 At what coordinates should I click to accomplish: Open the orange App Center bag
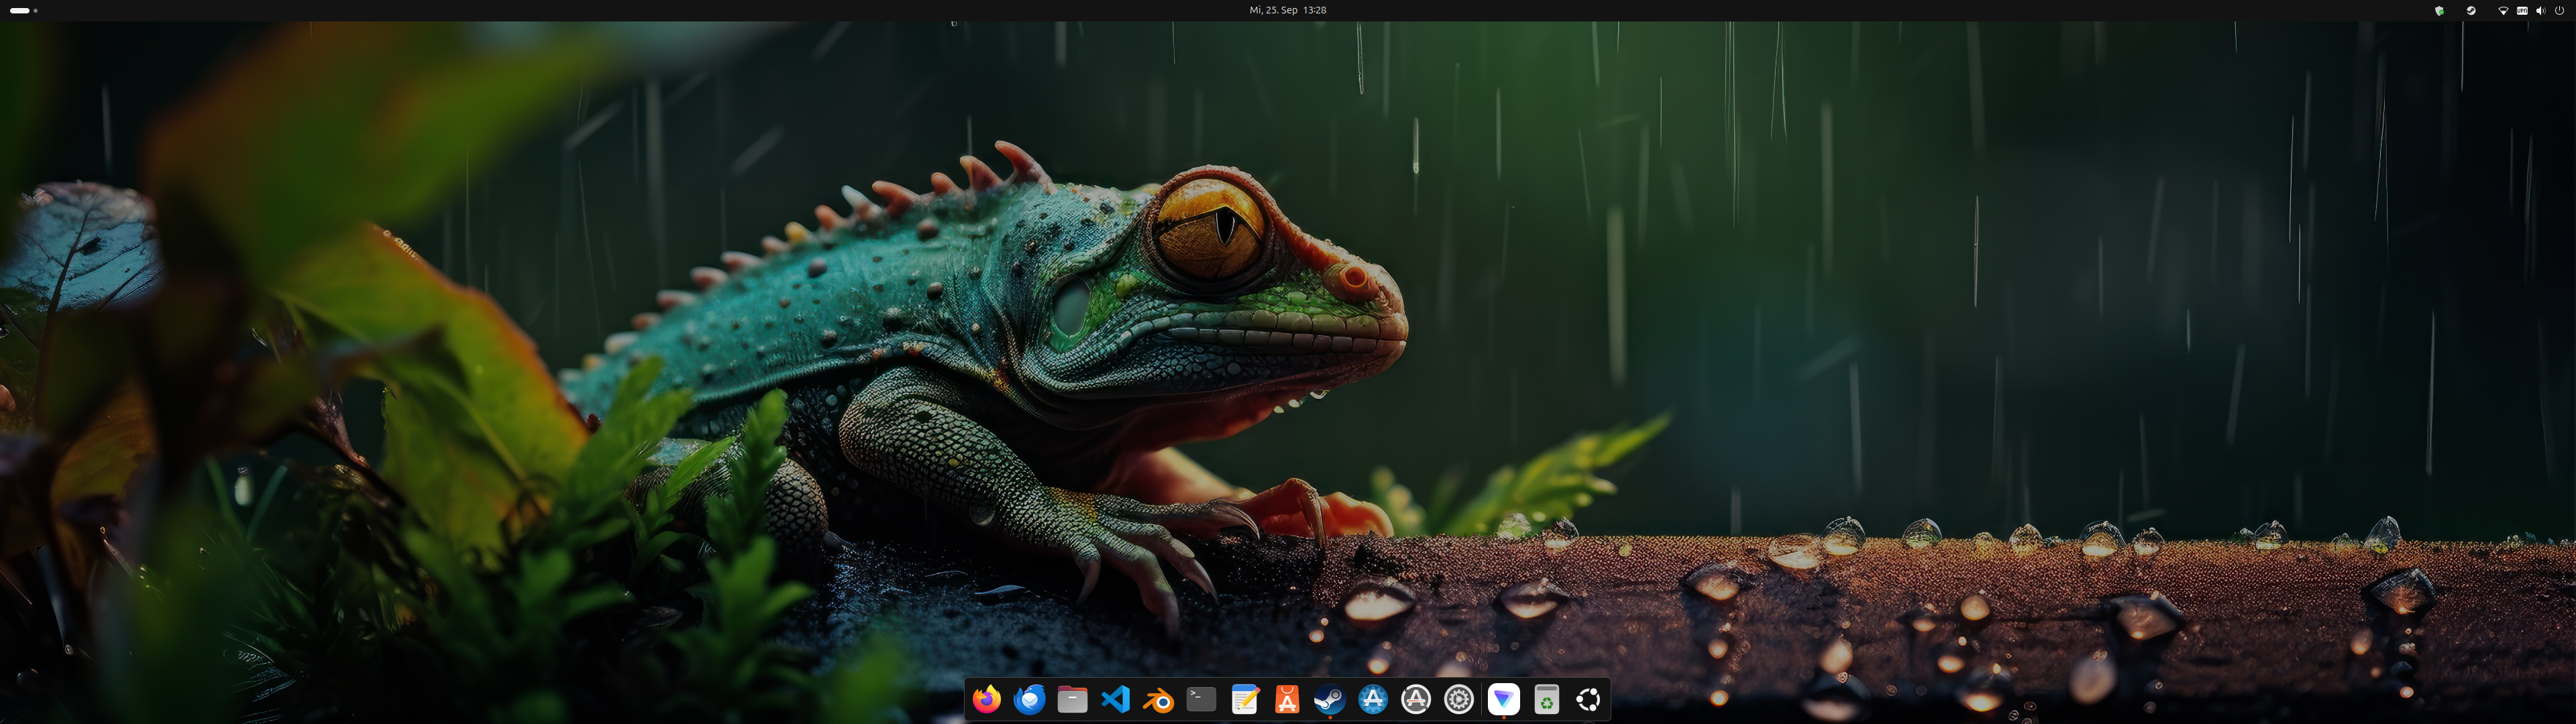click(x=1287, y=700)
